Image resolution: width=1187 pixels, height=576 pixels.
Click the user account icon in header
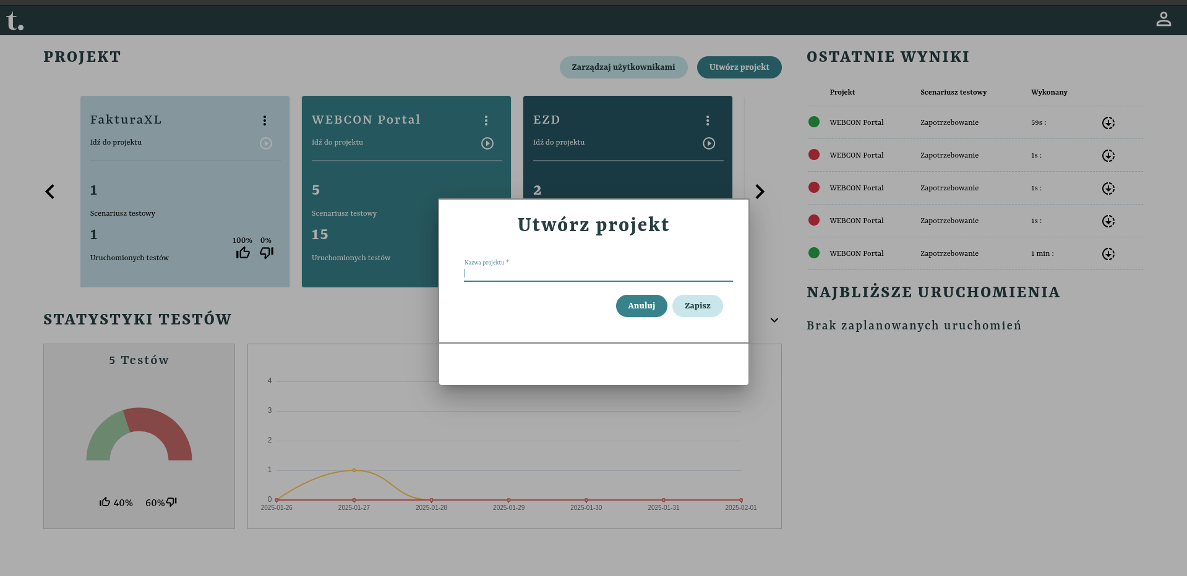1163,20
